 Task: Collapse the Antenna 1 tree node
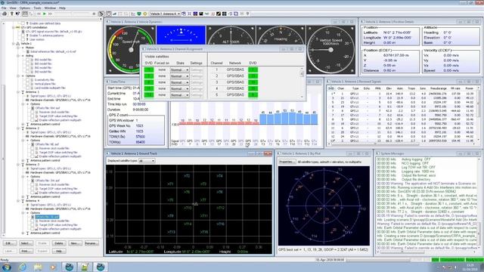click(18, 92)
